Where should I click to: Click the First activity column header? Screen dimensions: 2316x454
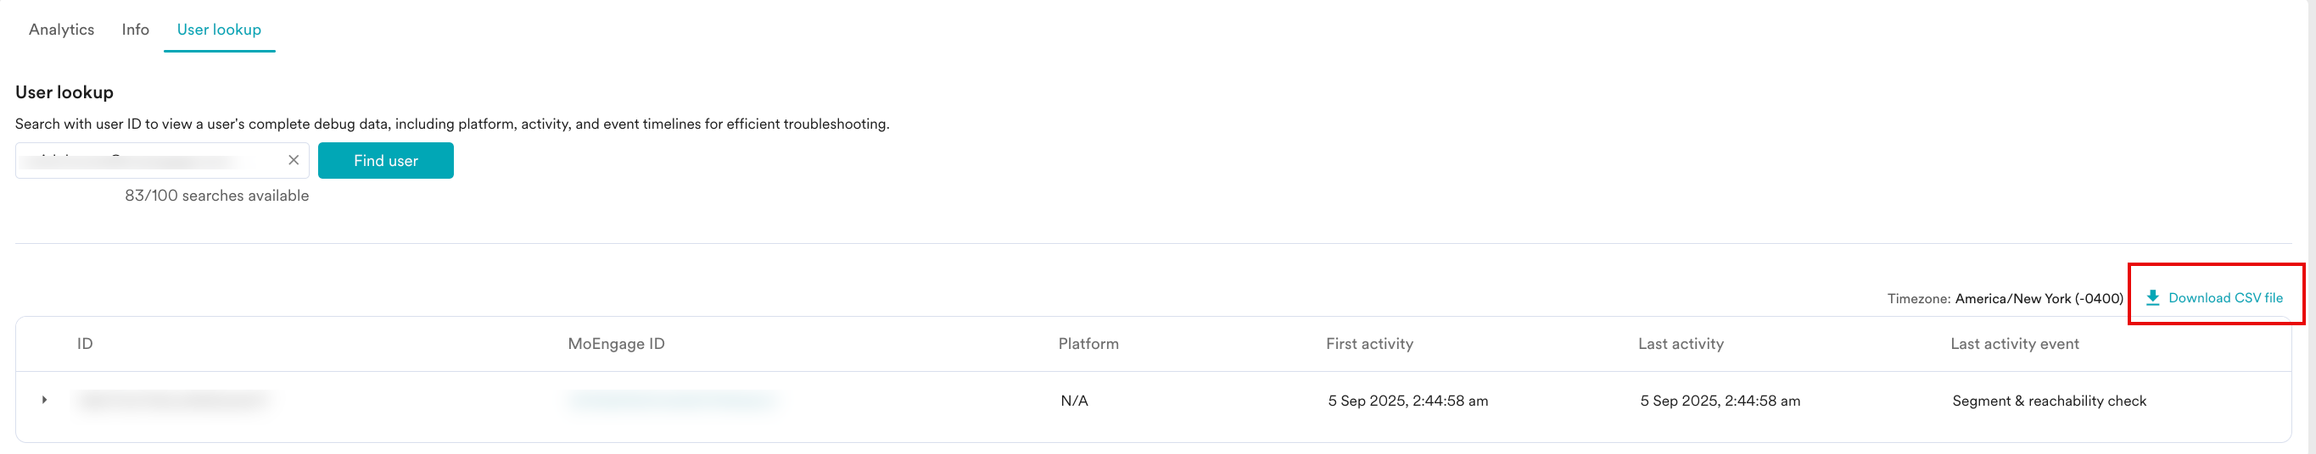(1368, 344)
